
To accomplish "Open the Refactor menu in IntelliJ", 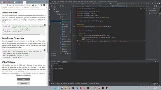I will (x=75, y=1).
